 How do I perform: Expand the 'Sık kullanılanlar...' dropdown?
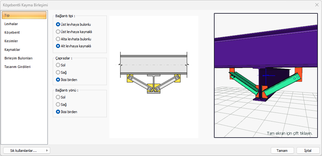(26, 151)
